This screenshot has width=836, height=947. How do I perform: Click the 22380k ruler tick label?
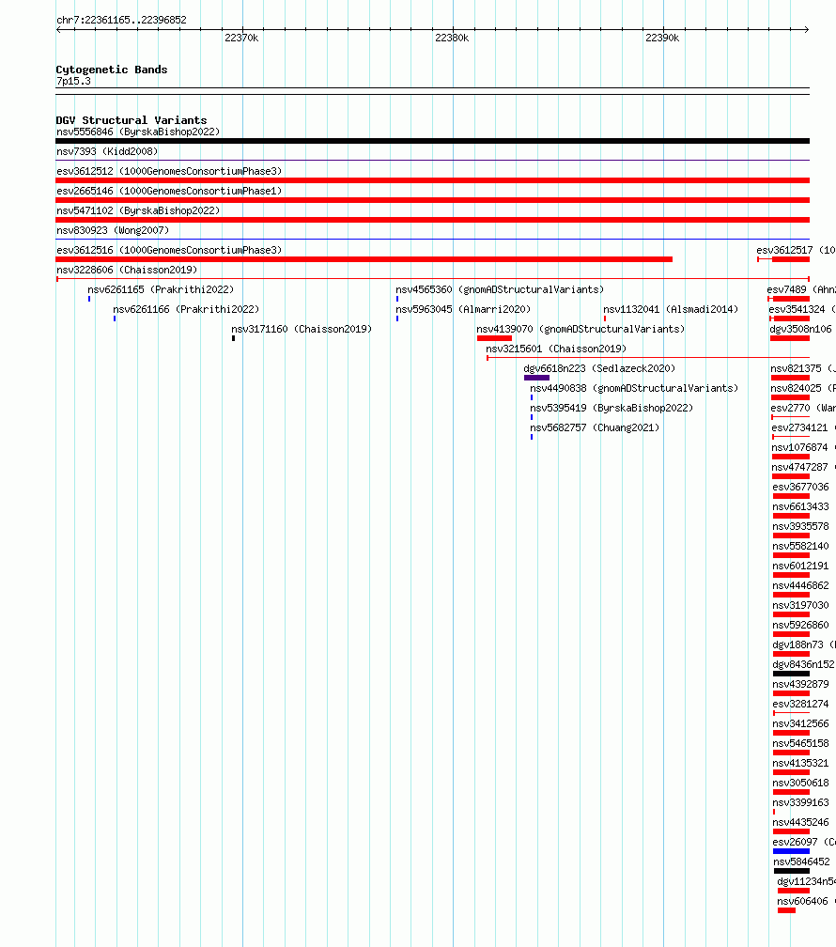point(452,38)
